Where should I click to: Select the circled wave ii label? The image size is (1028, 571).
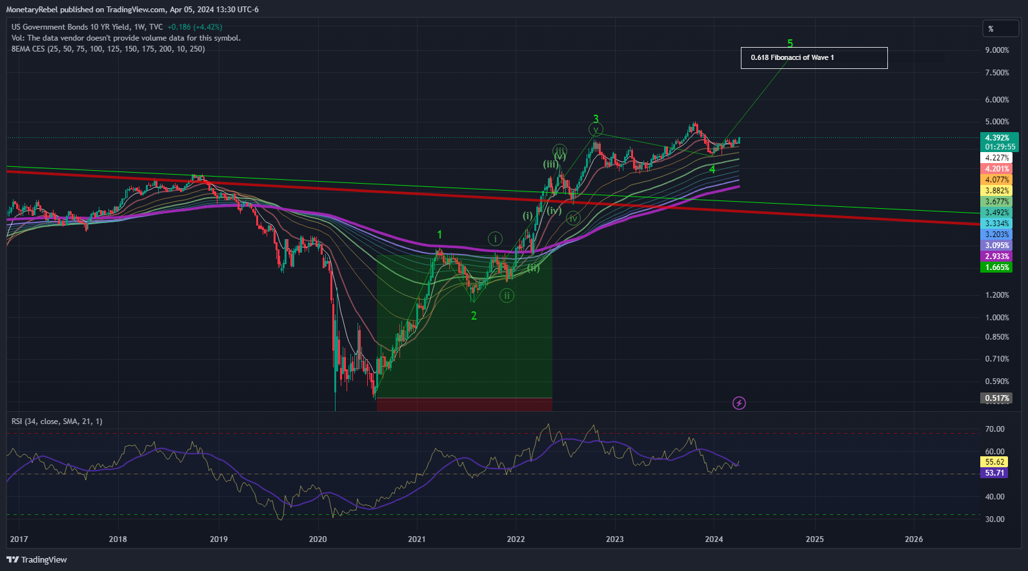507,296
